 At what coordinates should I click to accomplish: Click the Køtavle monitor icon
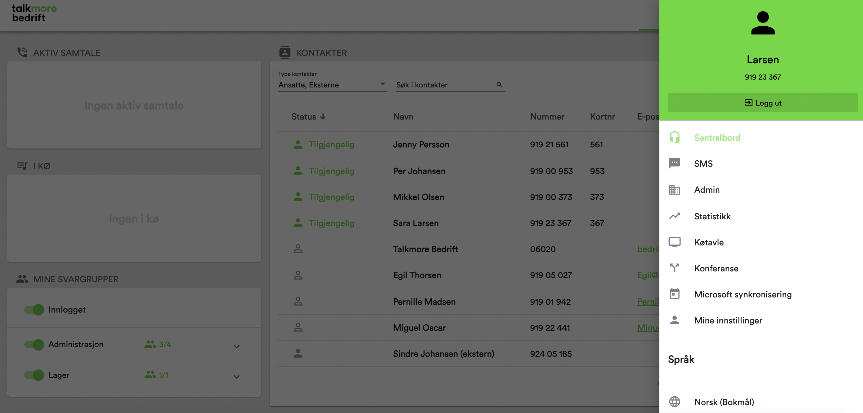(675, 242)
